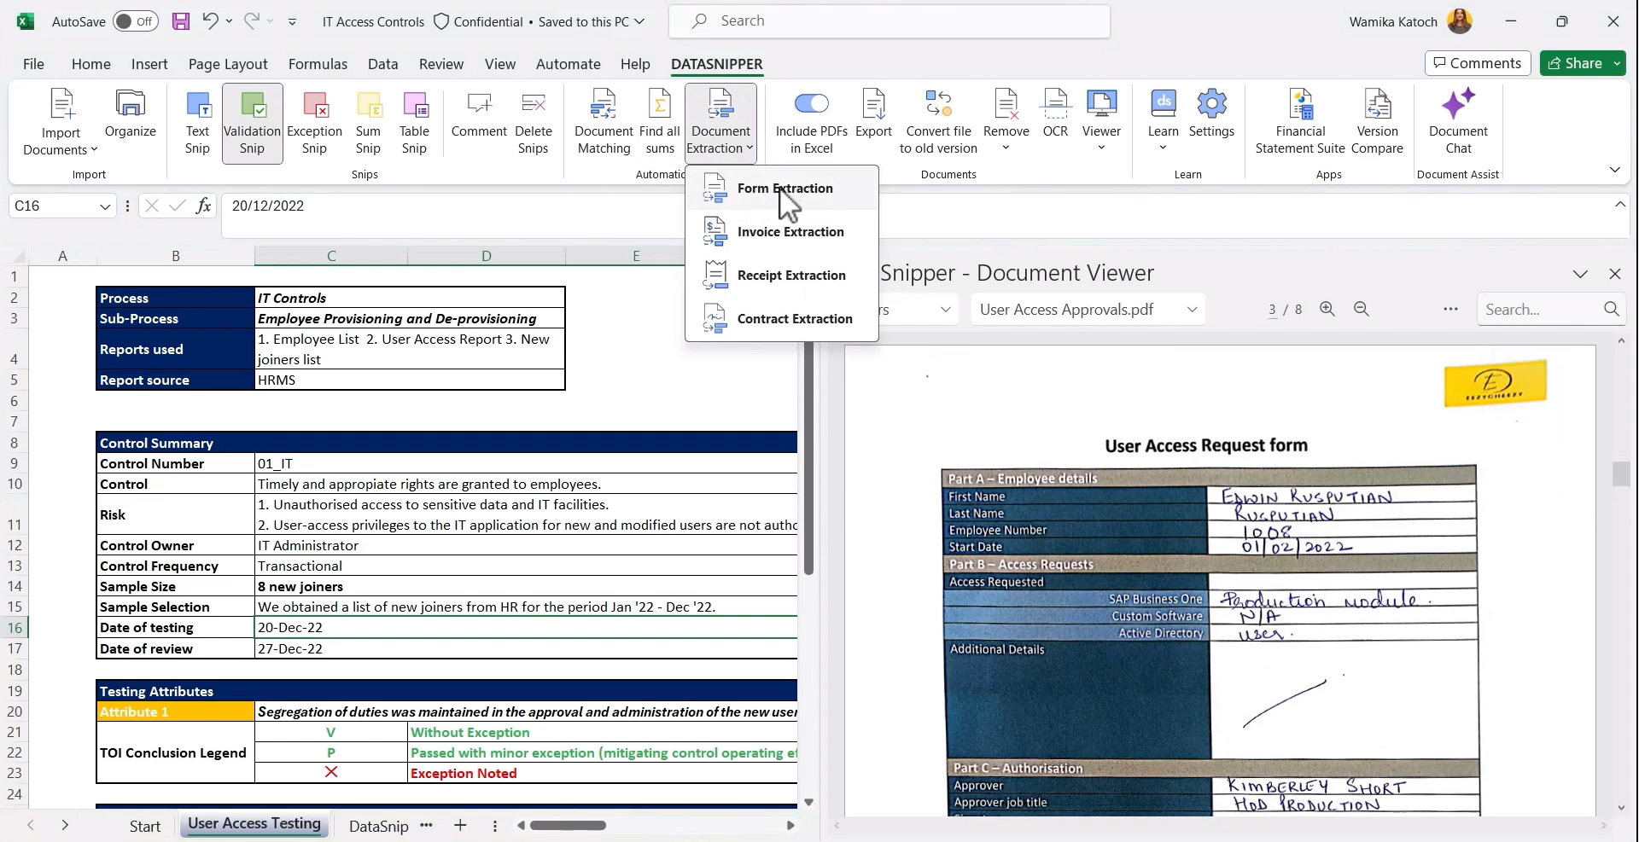
Task: Open the Document Matching tool
Action: [x=603, y=119]
